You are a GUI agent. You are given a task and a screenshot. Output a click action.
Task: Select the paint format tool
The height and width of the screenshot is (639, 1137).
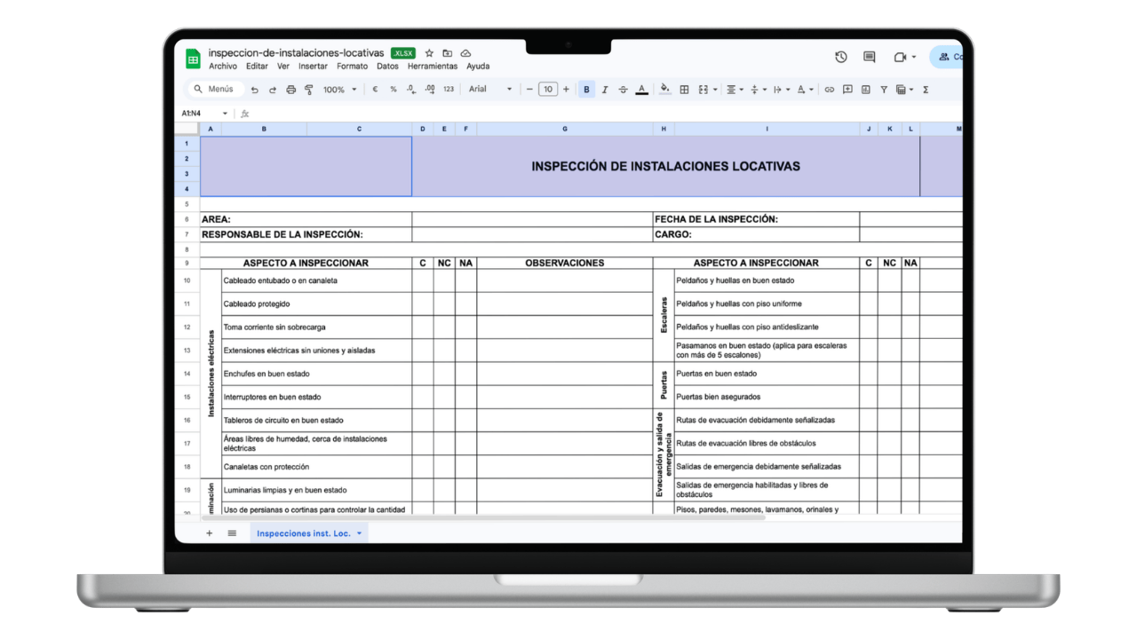coord(309,90)
